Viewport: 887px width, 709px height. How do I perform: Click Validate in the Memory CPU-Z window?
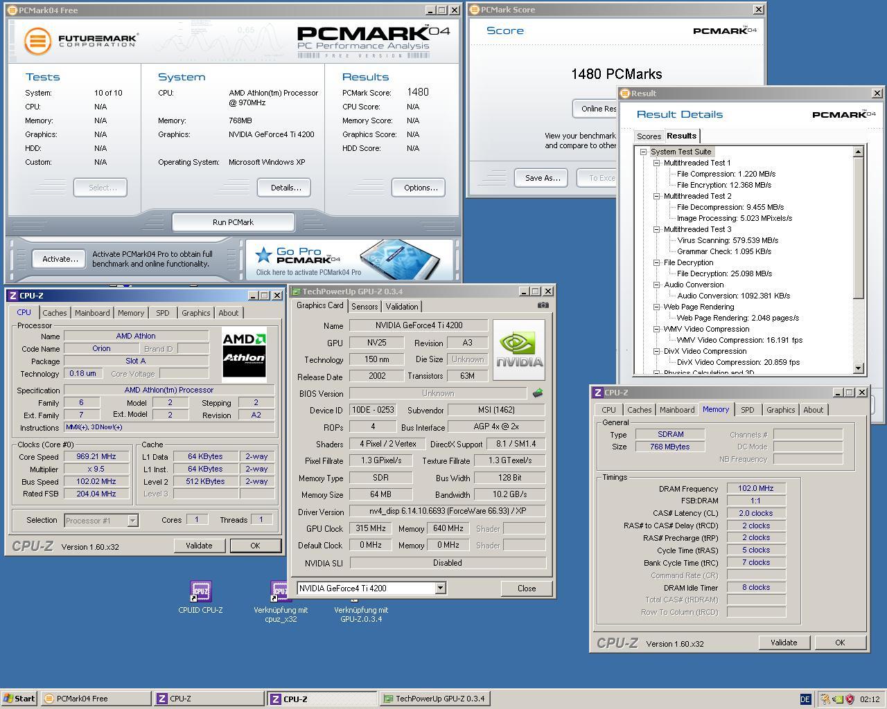tap(784, 643)
